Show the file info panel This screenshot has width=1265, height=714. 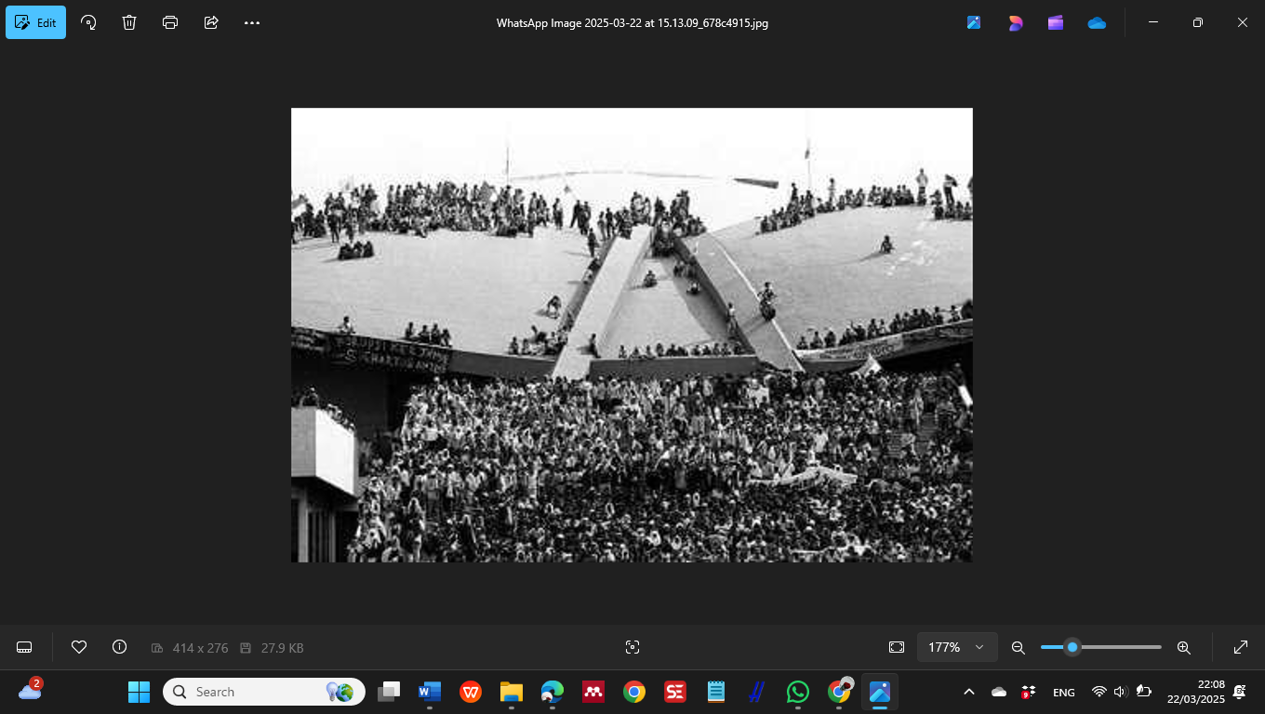pyautogui.click(x=119, y=647)
